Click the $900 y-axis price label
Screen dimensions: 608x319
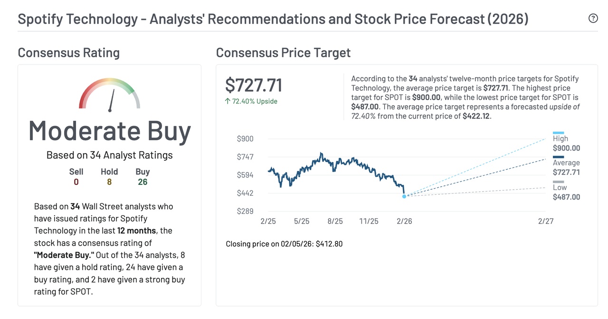coord(245,139)
